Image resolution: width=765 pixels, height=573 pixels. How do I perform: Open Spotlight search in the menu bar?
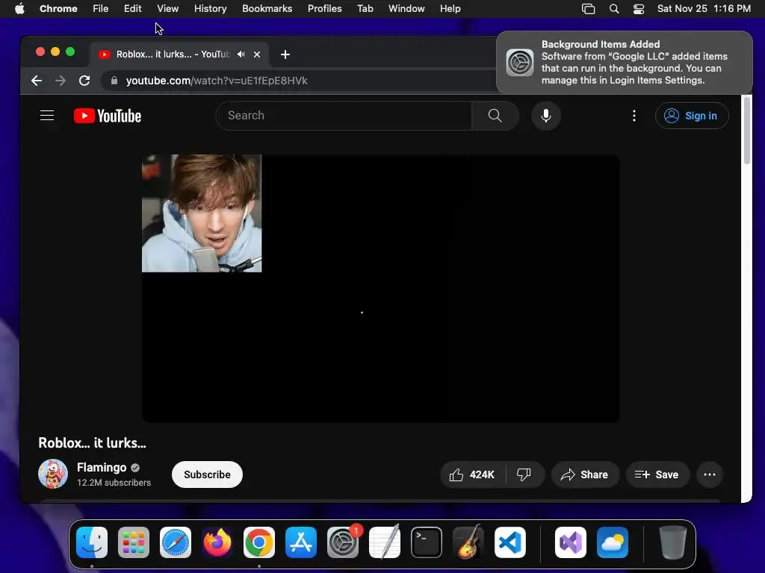[x=614, y=9]
